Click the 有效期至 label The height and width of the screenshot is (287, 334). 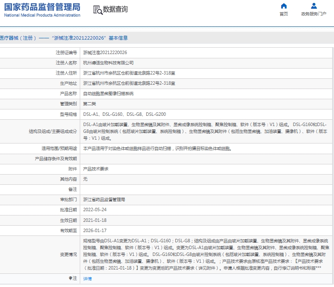pos(68,231)
